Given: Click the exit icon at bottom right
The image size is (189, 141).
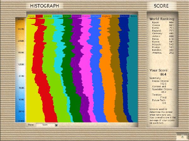Looking at the screenshot, I should [x=182, y=136].
